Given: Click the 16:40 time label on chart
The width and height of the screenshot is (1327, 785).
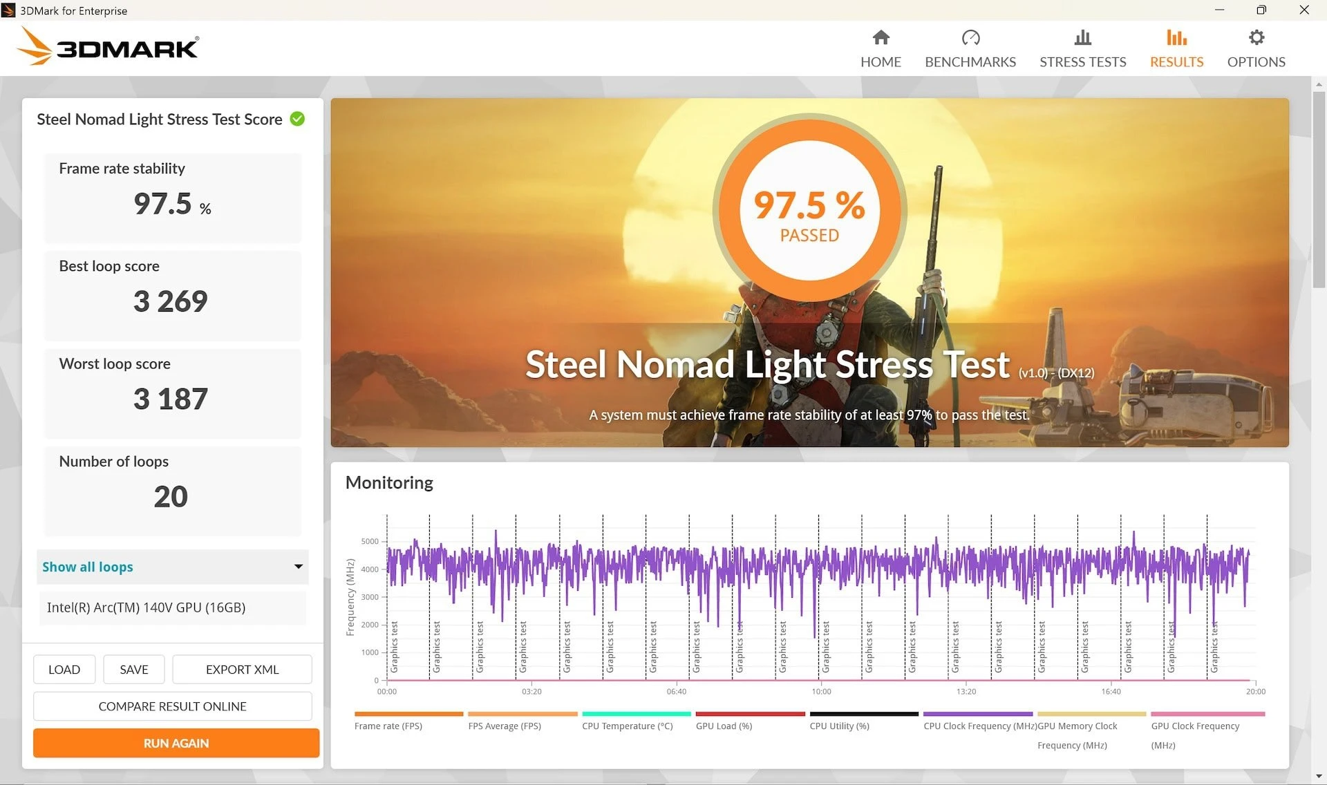Looking at the screenshot, I should click(1111, 691).
